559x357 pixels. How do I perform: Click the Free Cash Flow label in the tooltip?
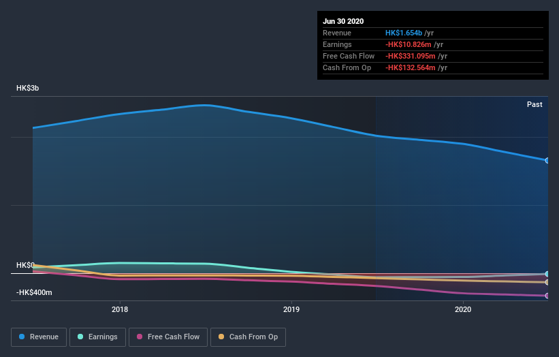pyautogui.click(x=349, y=56)
